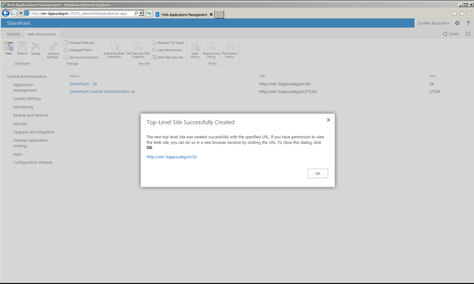Click the New web application icon
474x284 pixels.
pos(9,48)
